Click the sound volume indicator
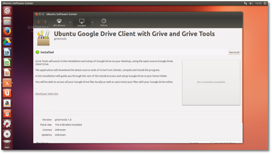The width and height of the screenshot is (272, 154). 250,3
